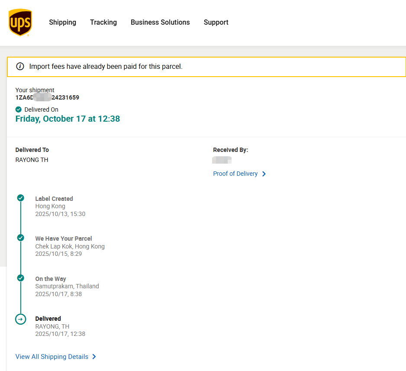Open the Support menu

[216, 23]
